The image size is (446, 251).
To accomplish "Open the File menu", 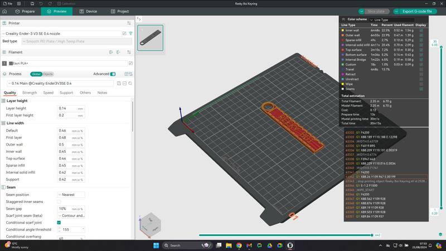I will (8, 4).
